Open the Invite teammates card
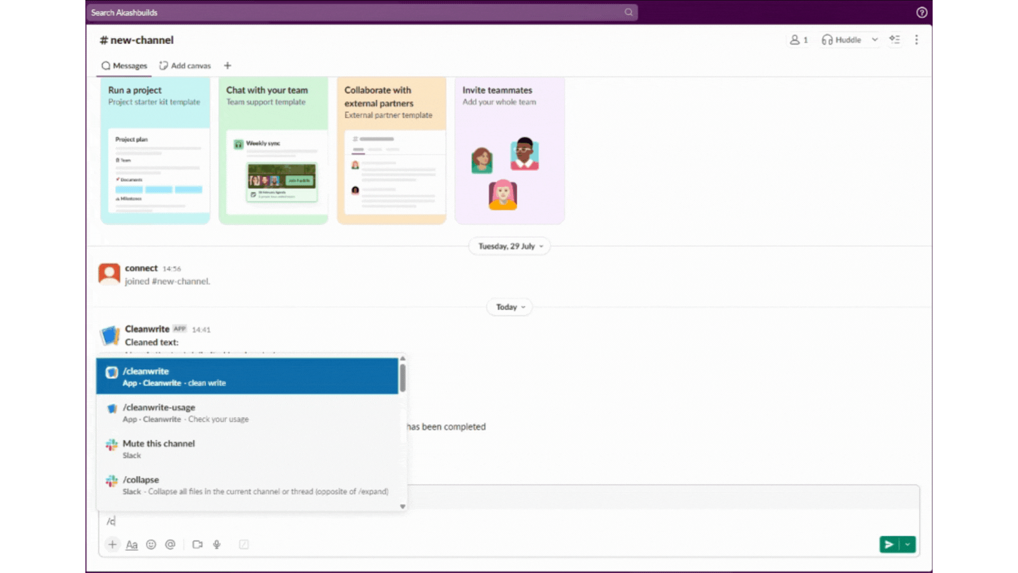Image resolution: width=1018 pixels, height=573 pixels. click(x=510, y=151)
